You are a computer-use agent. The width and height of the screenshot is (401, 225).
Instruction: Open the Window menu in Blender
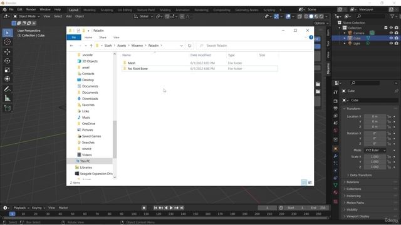point(45,9)
